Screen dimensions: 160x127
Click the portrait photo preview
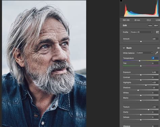tap(44, 64)
